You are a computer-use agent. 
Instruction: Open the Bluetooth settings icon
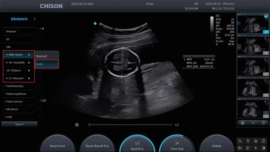[256, 148]
